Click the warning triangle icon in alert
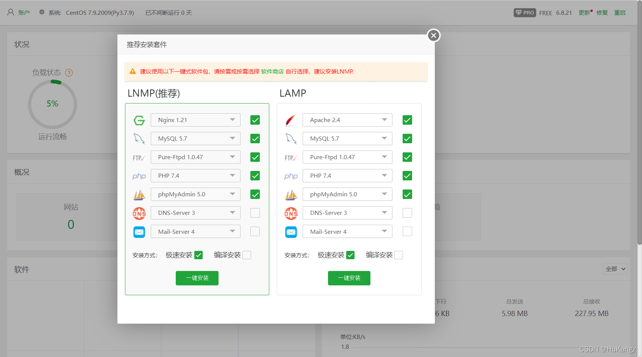The height and width of the screenshot is (357, 642). 133,71
